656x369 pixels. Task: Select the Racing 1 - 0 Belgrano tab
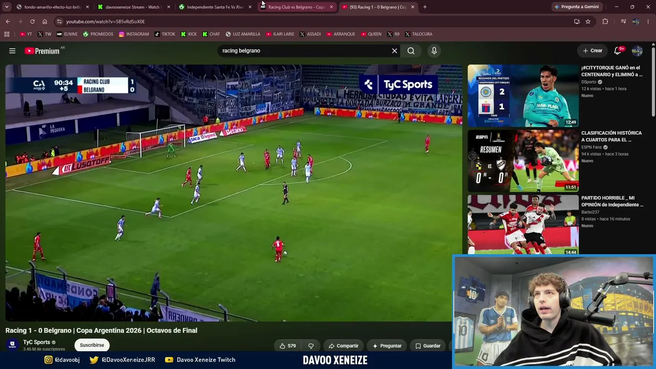coord(378,7)
